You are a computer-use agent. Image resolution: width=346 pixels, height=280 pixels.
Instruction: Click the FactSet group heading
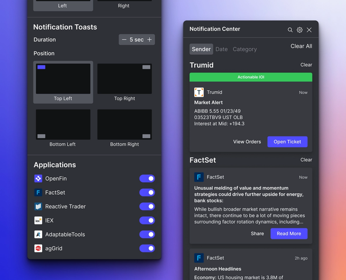pyautogui.click(x=203, y=160)
